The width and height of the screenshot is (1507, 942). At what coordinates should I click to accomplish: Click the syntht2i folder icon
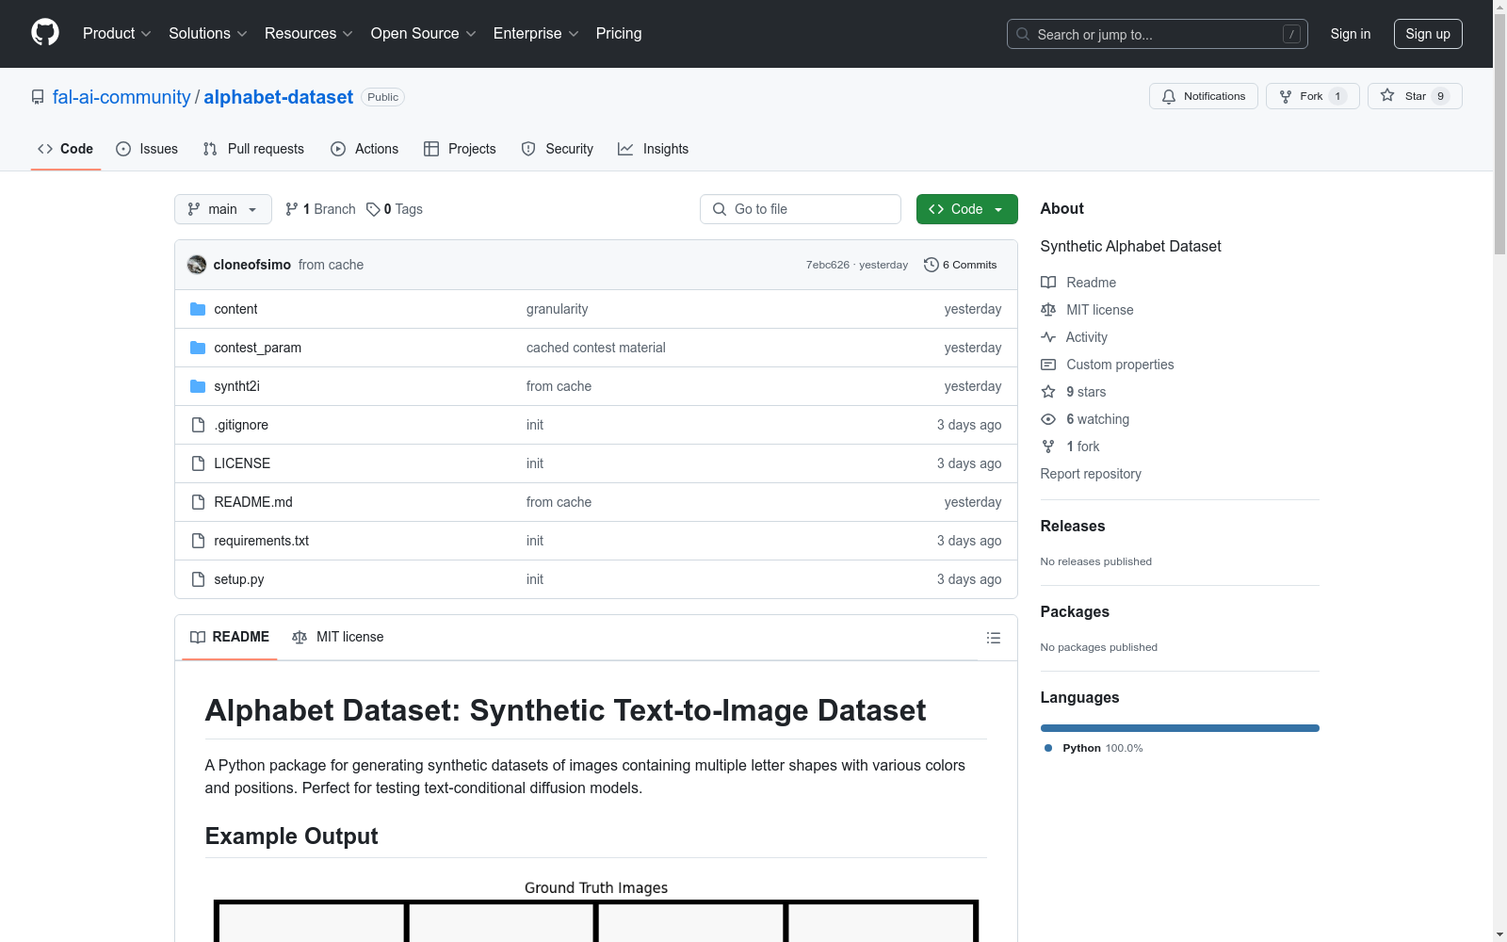(198, 386)
